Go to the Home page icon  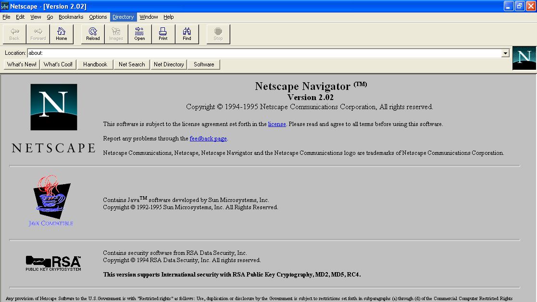[x=62, y=34]
